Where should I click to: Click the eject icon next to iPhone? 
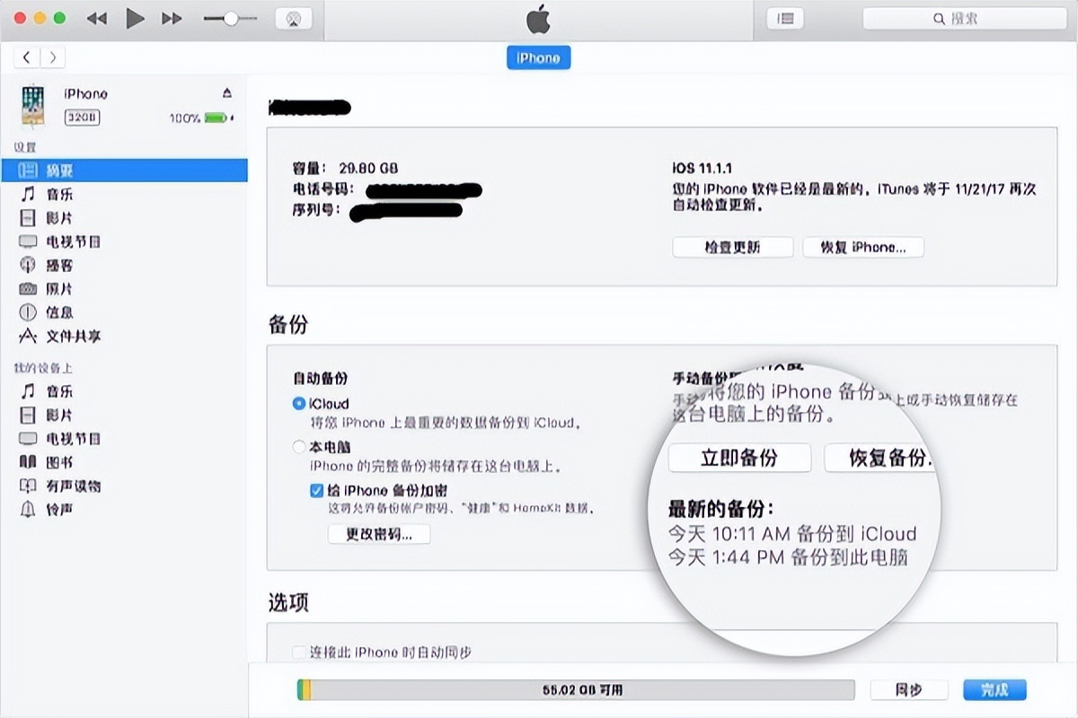pos(228,93)
